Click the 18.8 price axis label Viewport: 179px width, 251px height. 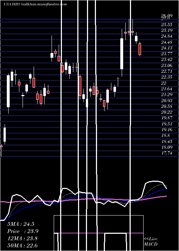[165, 136]
